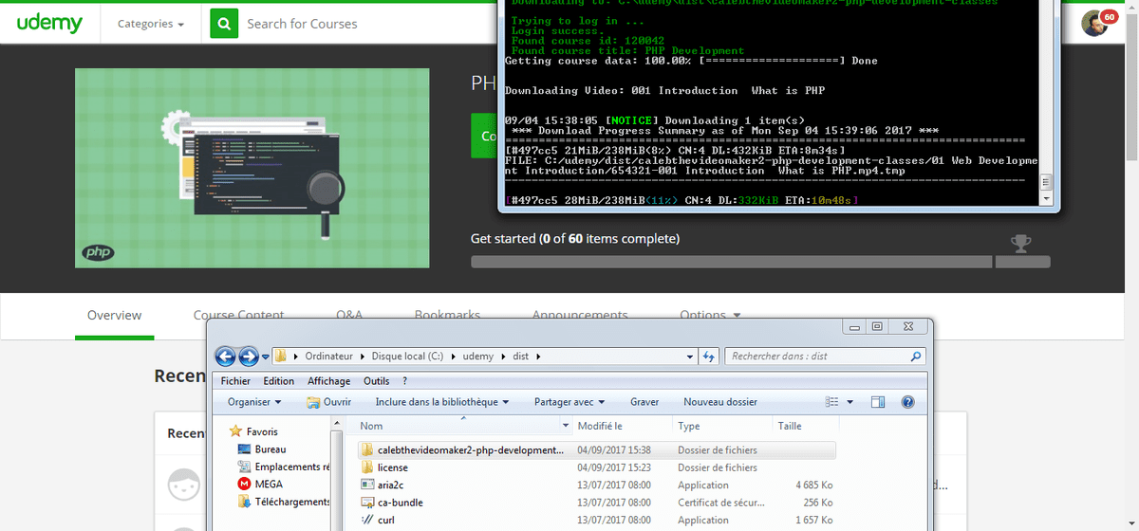Click the Bureau desktop icon in the sidebar
Image resolution: width=1139 pixels, height=531 pixels.
point(245,449)
